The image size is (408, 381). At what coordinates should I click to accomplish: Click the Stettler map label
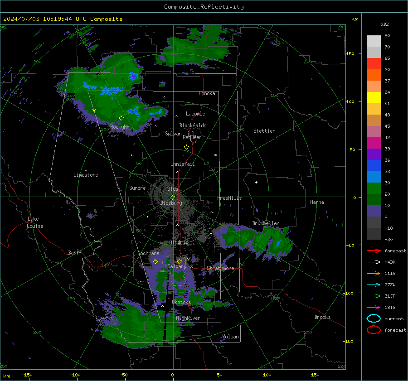tap(264, 131)
